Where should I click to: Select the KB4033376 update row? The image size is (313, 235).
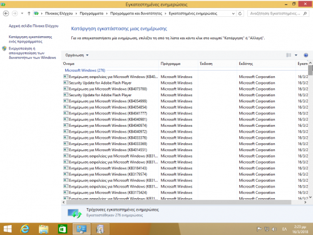tap(185, 137)
